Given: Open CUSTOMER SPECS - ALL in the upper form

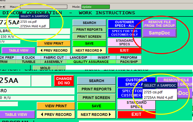Looking at the screenshot, I should (124, 24).
